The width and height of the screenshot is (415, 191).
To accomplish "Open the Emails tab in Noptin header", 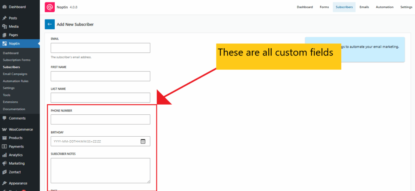I will (x=364, y=7).
